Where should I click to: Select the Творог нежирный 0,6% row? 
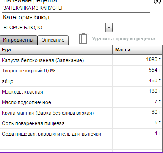coord(81,71)
